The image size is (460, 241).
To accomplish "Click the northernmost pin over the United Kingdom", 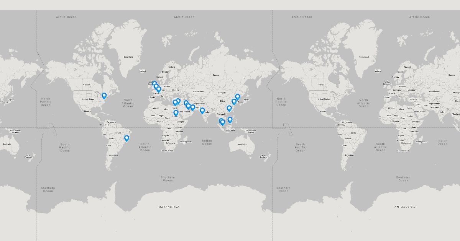I will click(x=155, y=83).
